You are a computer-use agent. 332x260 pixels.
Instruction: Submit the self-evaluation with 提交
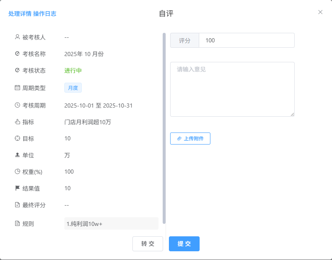pyautogui.click(x=184, y=244)
